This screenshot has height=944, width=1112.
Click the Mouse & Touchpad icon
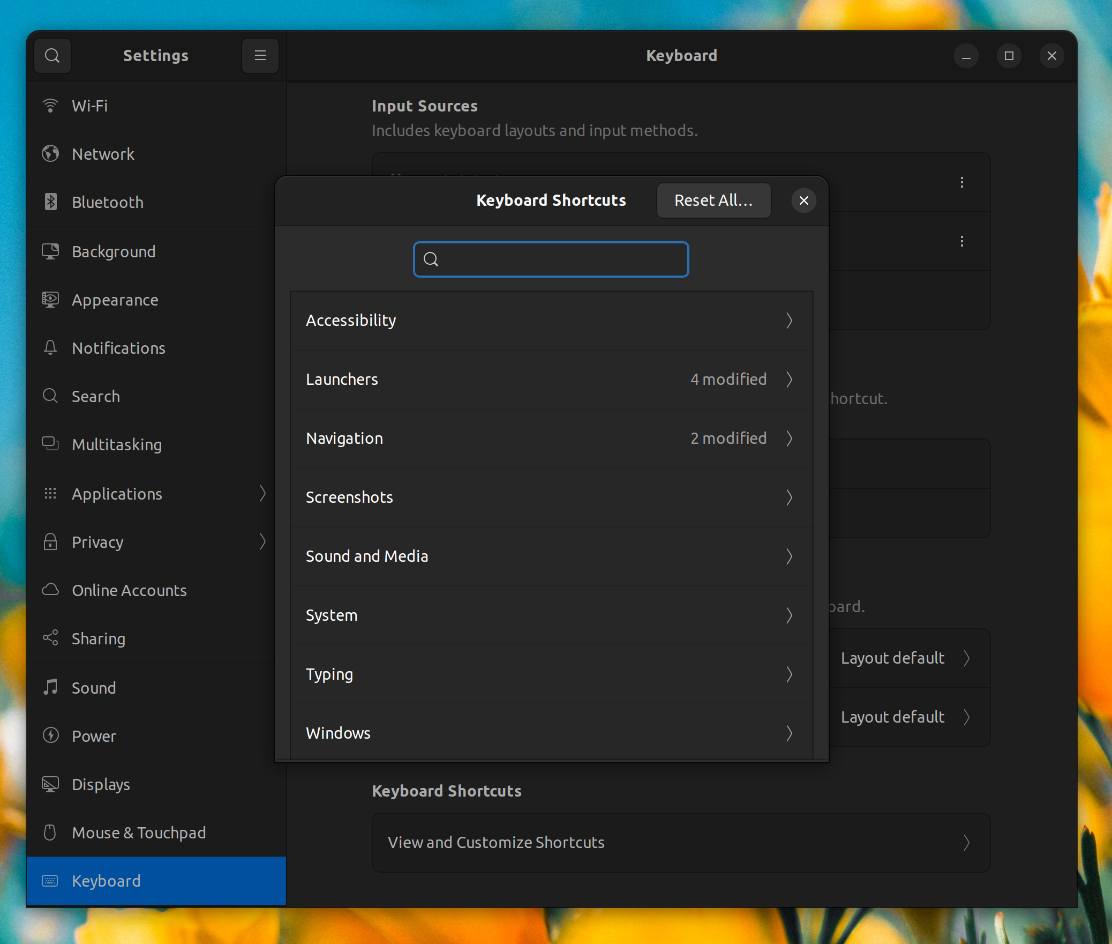(x=50, y=832)
